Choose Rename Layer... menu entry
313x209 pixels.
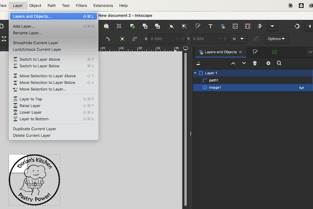pos(54,33)
